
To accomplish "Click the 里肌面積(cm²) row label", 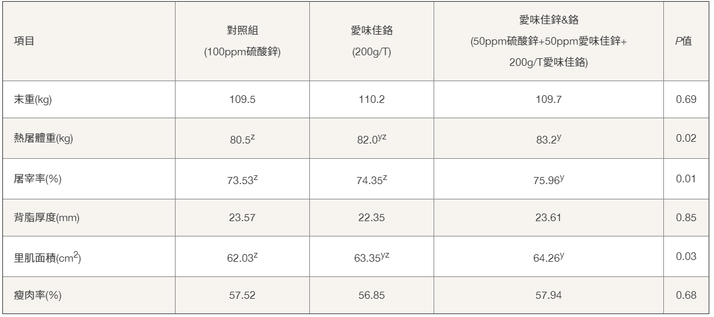I will 47,257.
